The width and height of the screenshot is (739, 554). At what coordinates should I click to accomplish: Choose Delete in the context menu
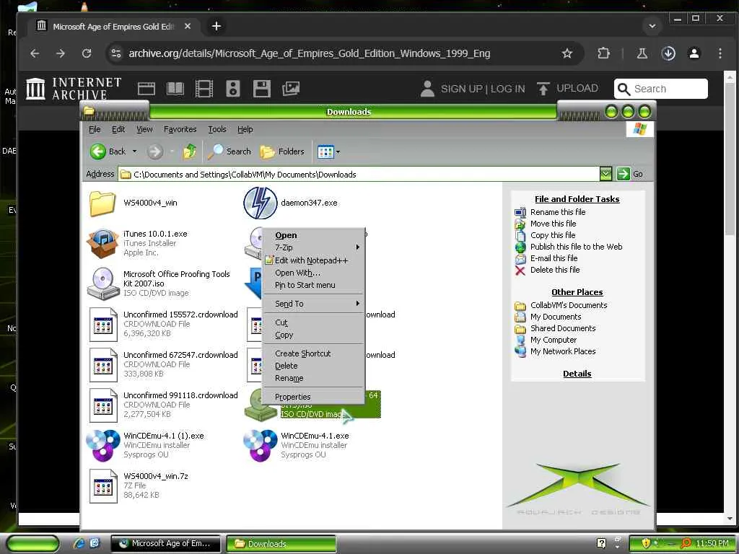point(314,366)
